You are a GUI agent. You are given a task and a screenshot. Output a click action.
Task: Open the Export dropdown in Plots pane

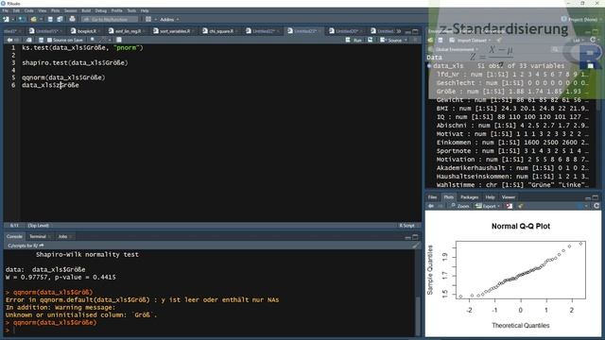coord(488,206)
